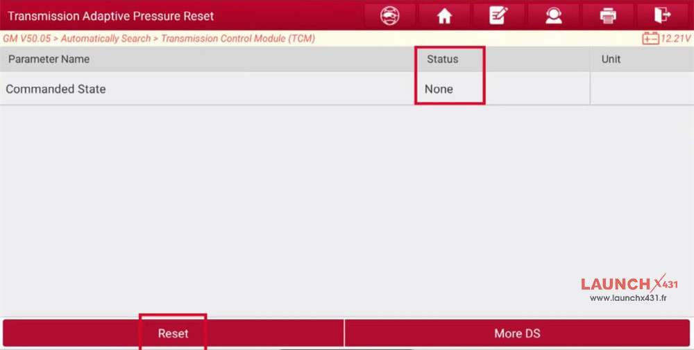
Task: Check the battery voltage indicator
Action: [666, 38]
